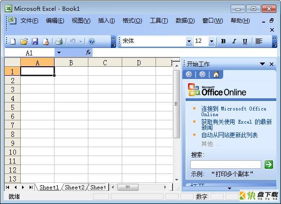Image resolution: width=281 pixels, height=204 pixels.
Task: Click the Permission document icon
Action: (x=46, y=41)
